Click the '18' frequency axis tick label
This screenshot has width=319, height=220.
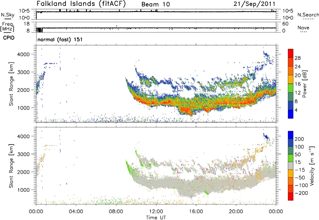tap(27, 24)
